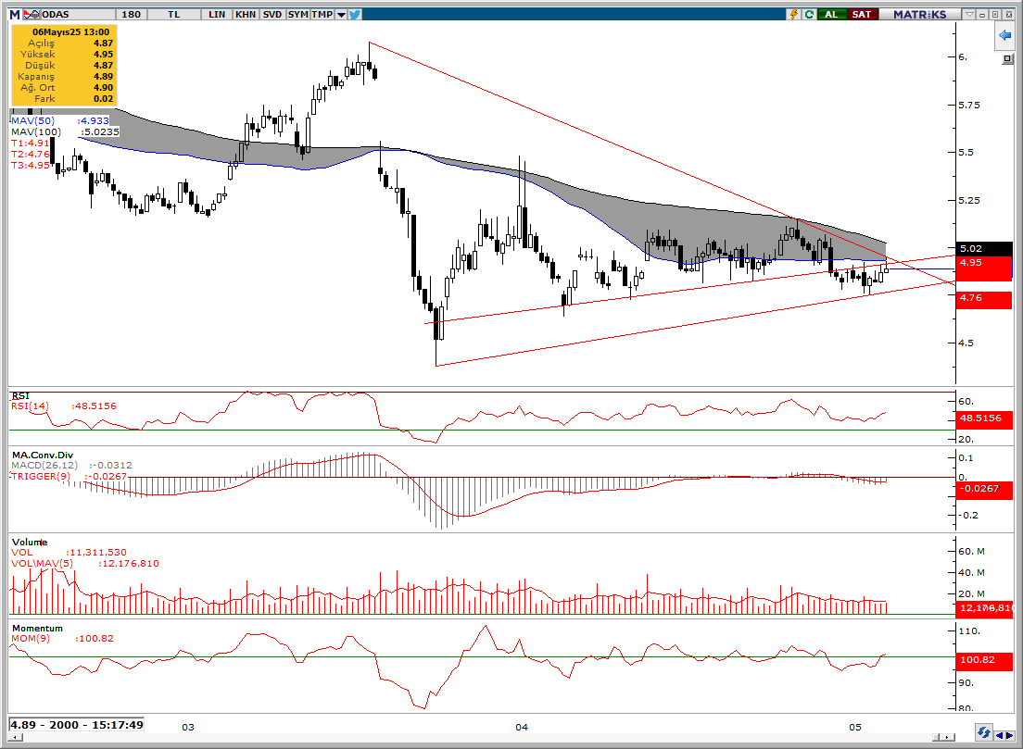The width and height of the screenshot is (1023, 749).
Task: Click the yellow OHLC data box date
Action: (70, 32)
